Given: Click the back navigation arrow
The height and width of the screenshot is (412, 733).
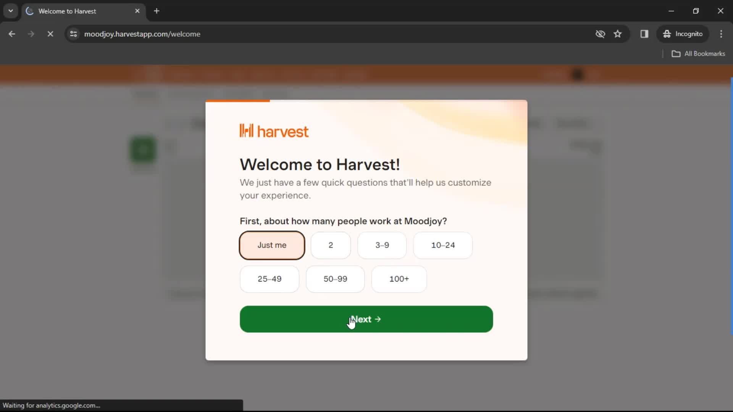Looking at the screenshot, I should (11, 34).
